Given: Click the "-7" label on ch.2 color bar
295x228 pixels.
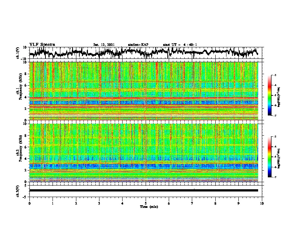Looking at the screenshot, I should [x=275, y=177].
